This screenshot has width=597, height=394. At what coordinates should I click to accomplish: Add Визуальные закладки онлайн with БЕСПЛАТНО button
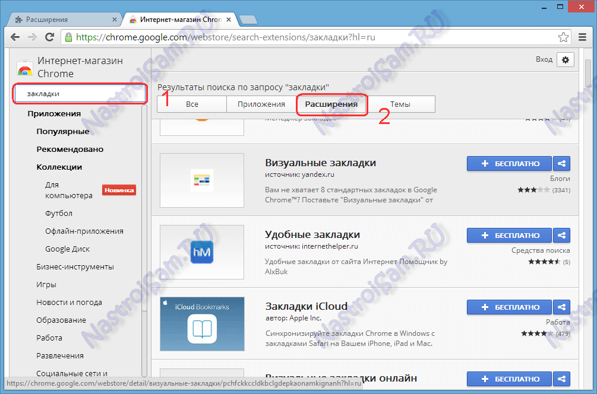point(510,379)
